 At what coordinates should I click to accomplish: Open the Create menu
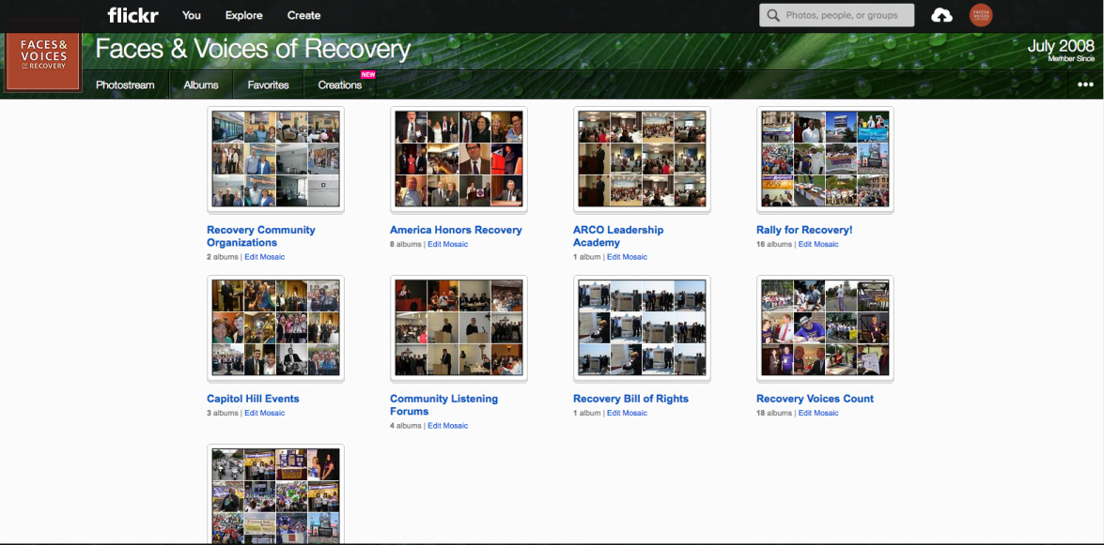click(x=303, y=15)
